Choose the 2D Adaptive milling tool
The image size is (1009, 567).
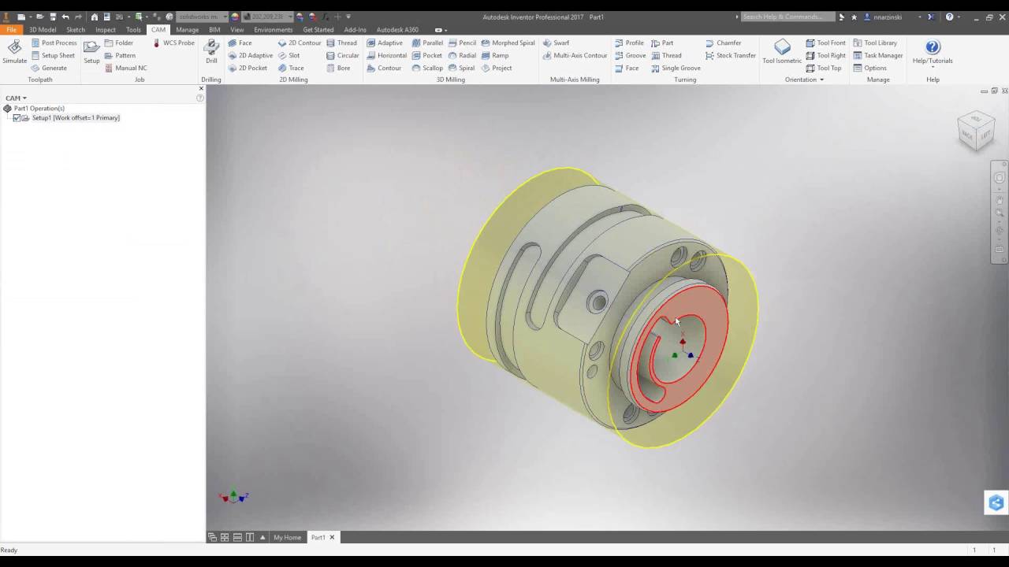[x=250, y=55]
